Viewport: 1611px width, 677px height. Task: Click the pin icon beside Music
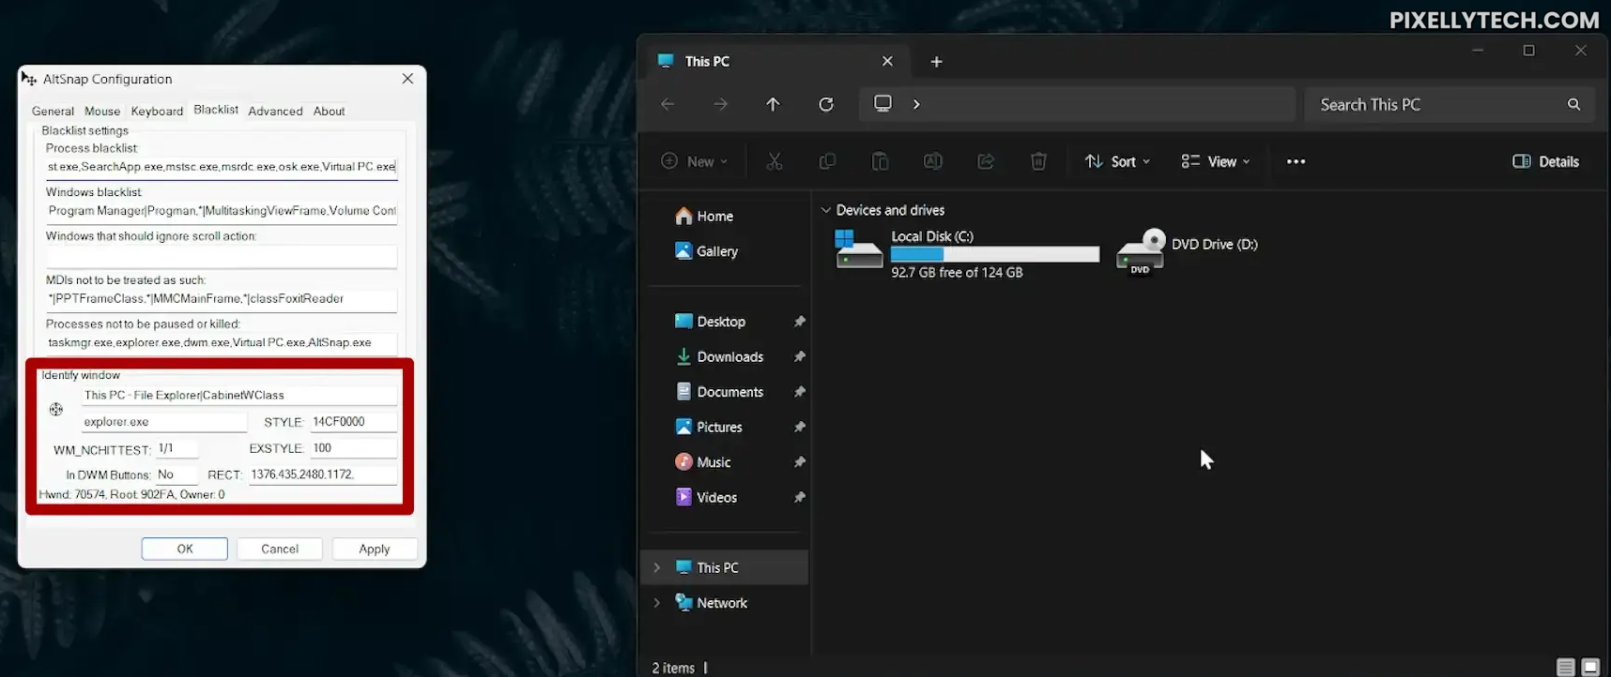pos(800,462)
